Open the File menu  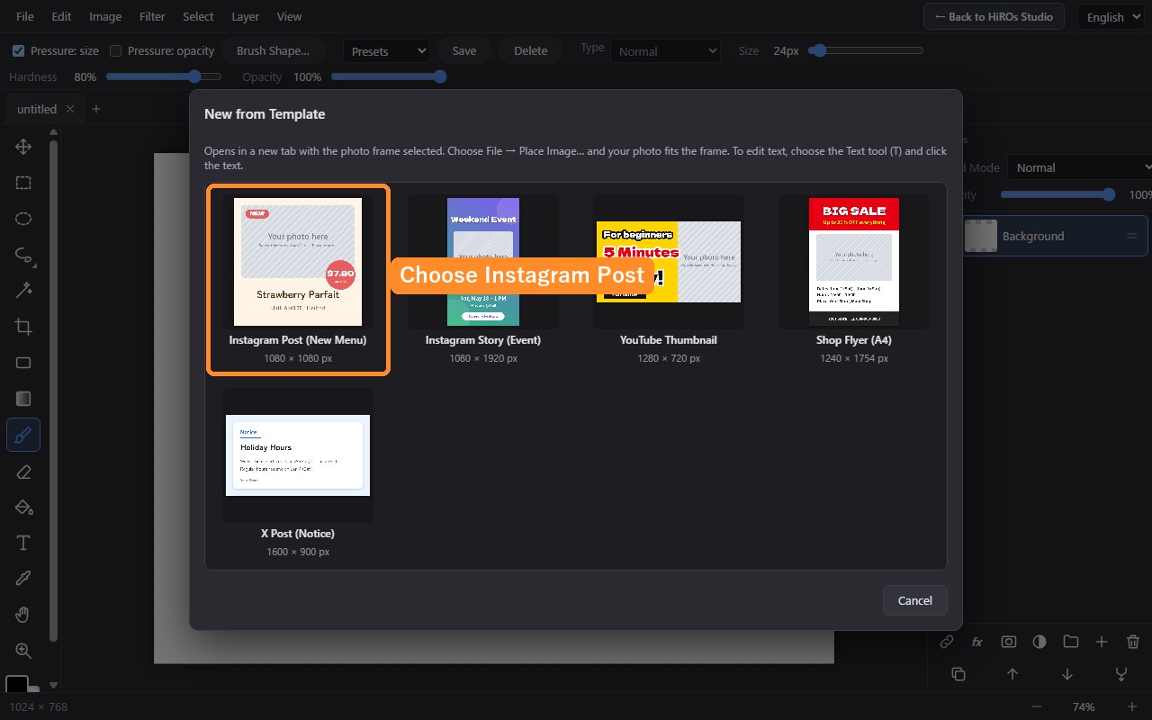click(x=25, y=16)
